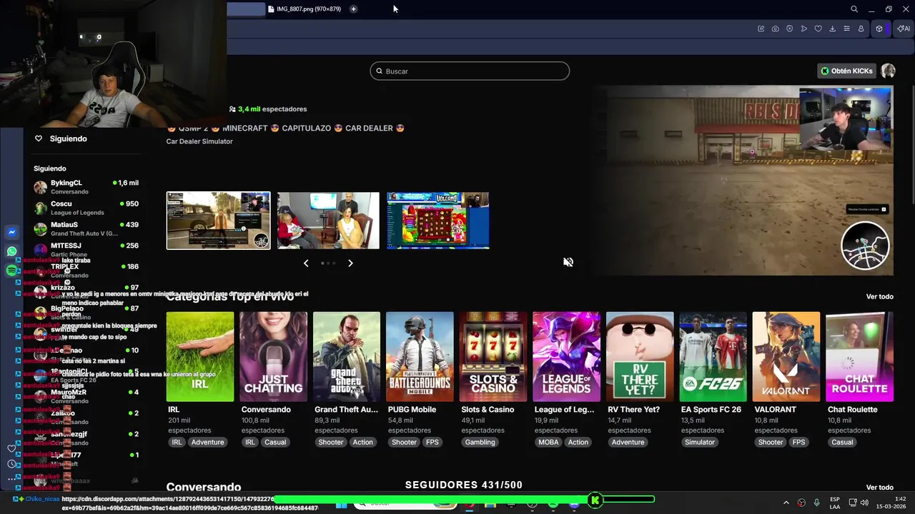Open the sidebar history clock icon

click(x=11, y=464)
